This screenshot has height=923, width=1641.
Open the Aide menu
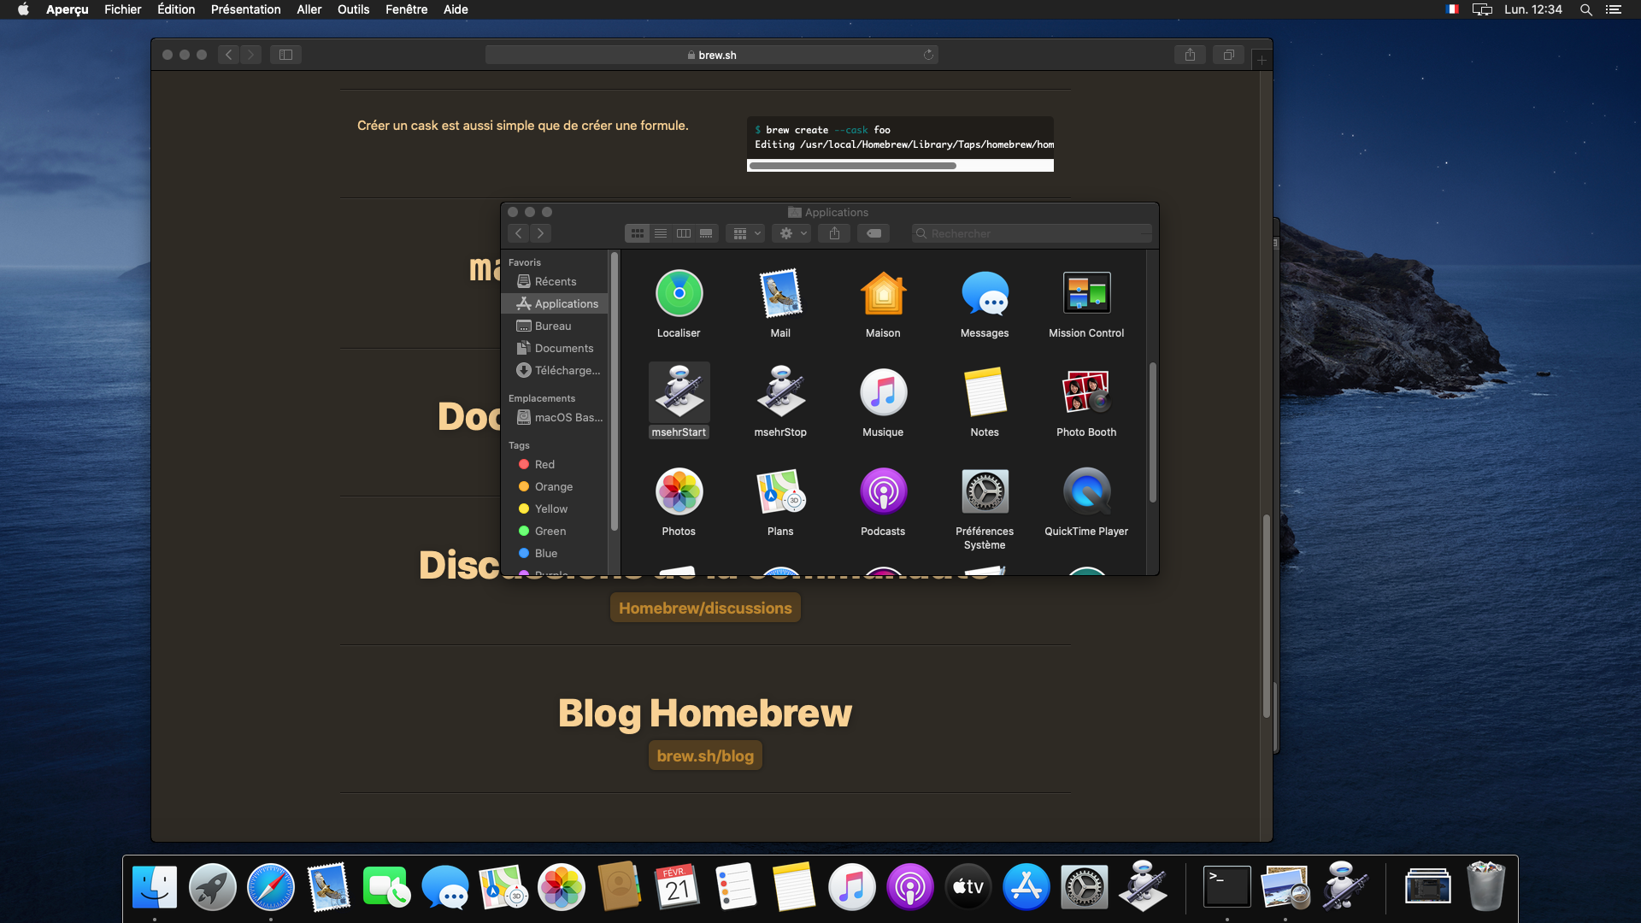click(456, 9)
